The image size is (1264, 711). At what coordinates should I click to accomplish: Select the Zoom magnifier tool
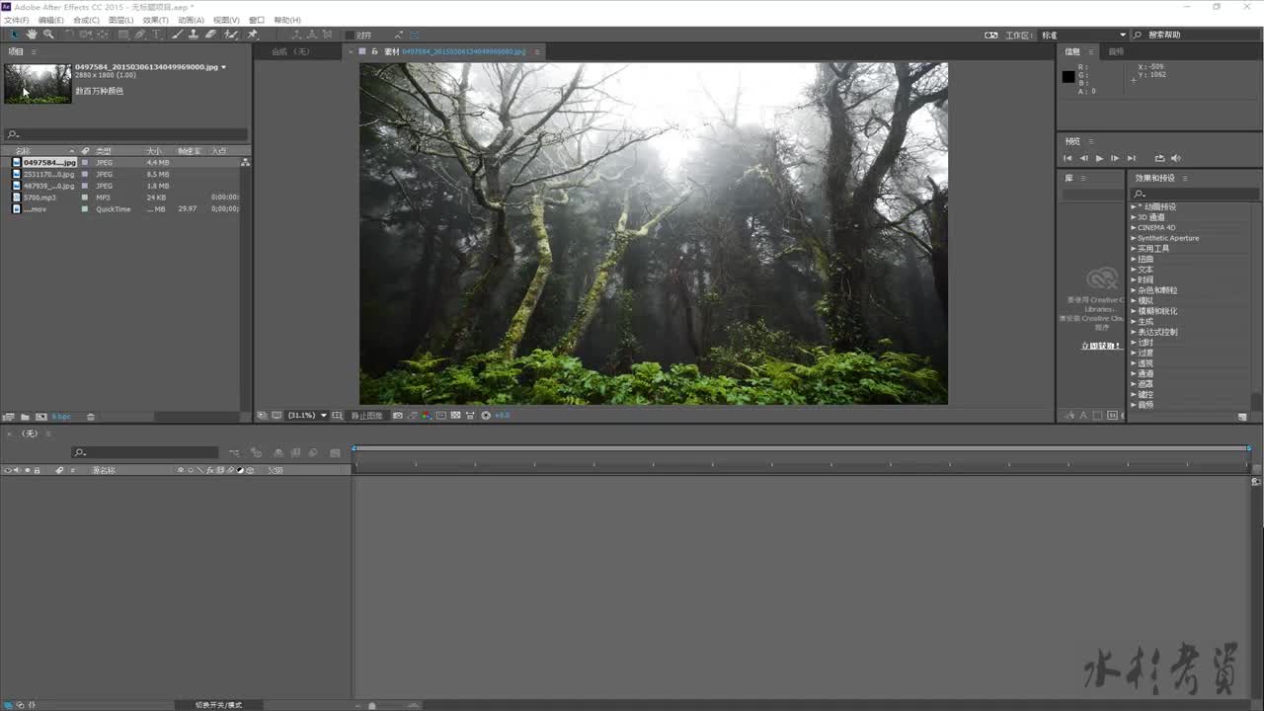[48, 35]
